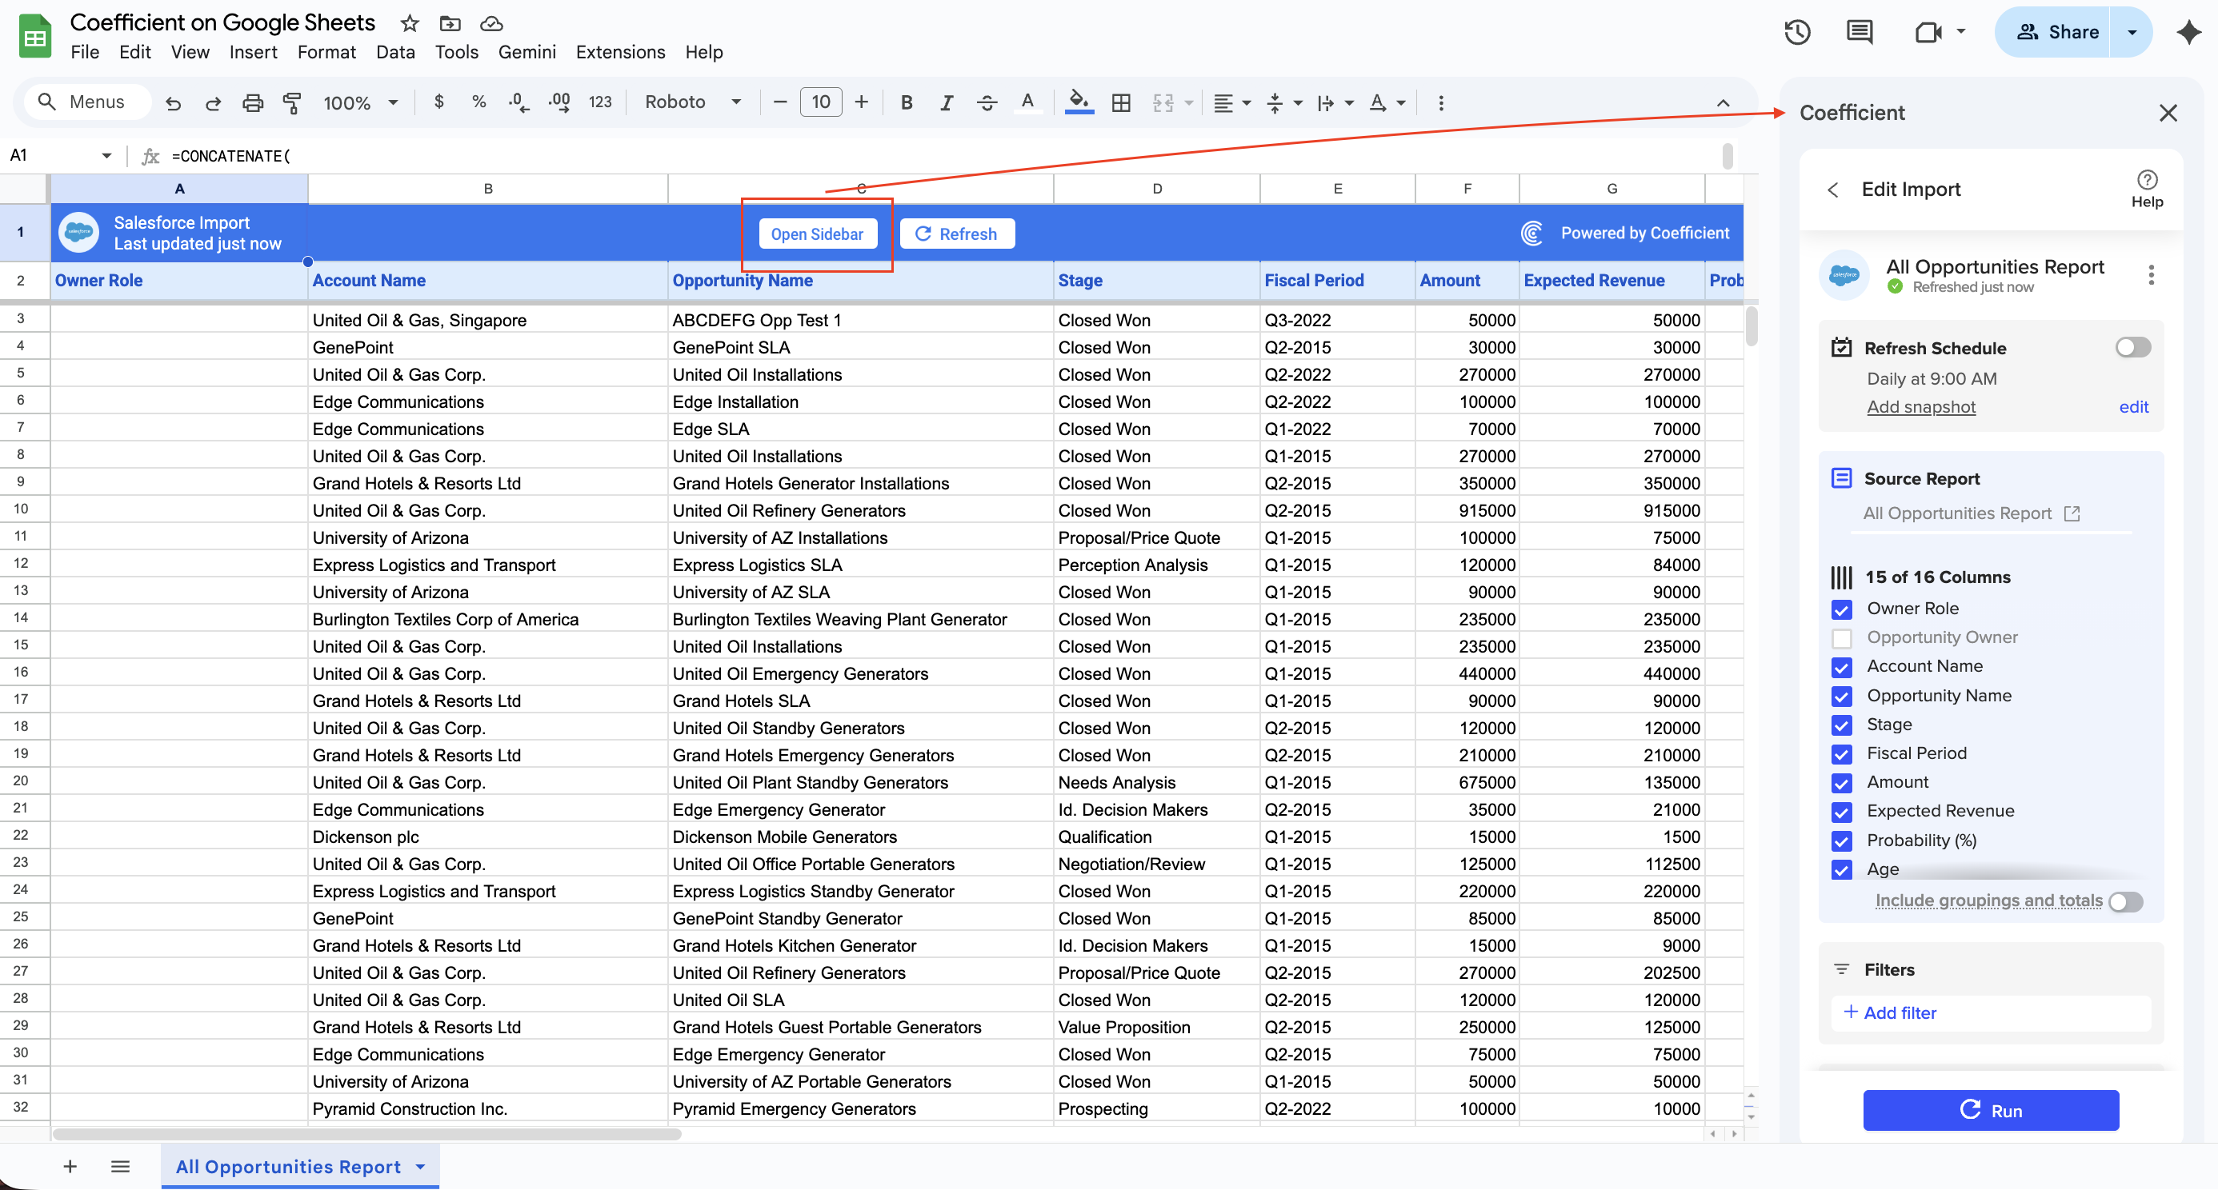Click the print icon

(252, 102)
